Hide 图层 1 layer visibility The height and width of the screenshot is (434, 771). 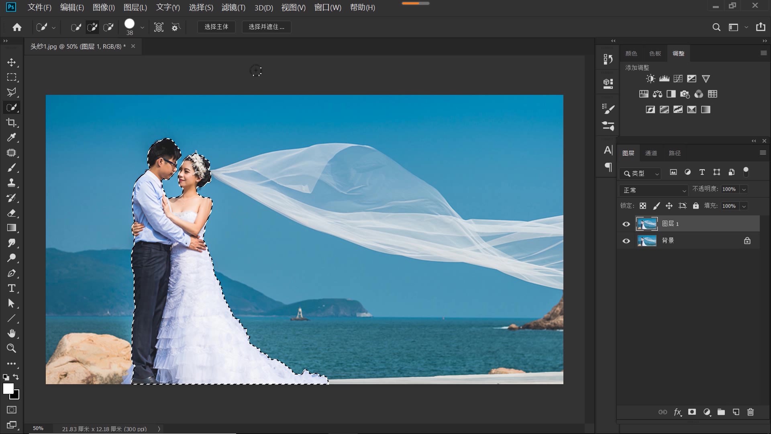point(626,224)
